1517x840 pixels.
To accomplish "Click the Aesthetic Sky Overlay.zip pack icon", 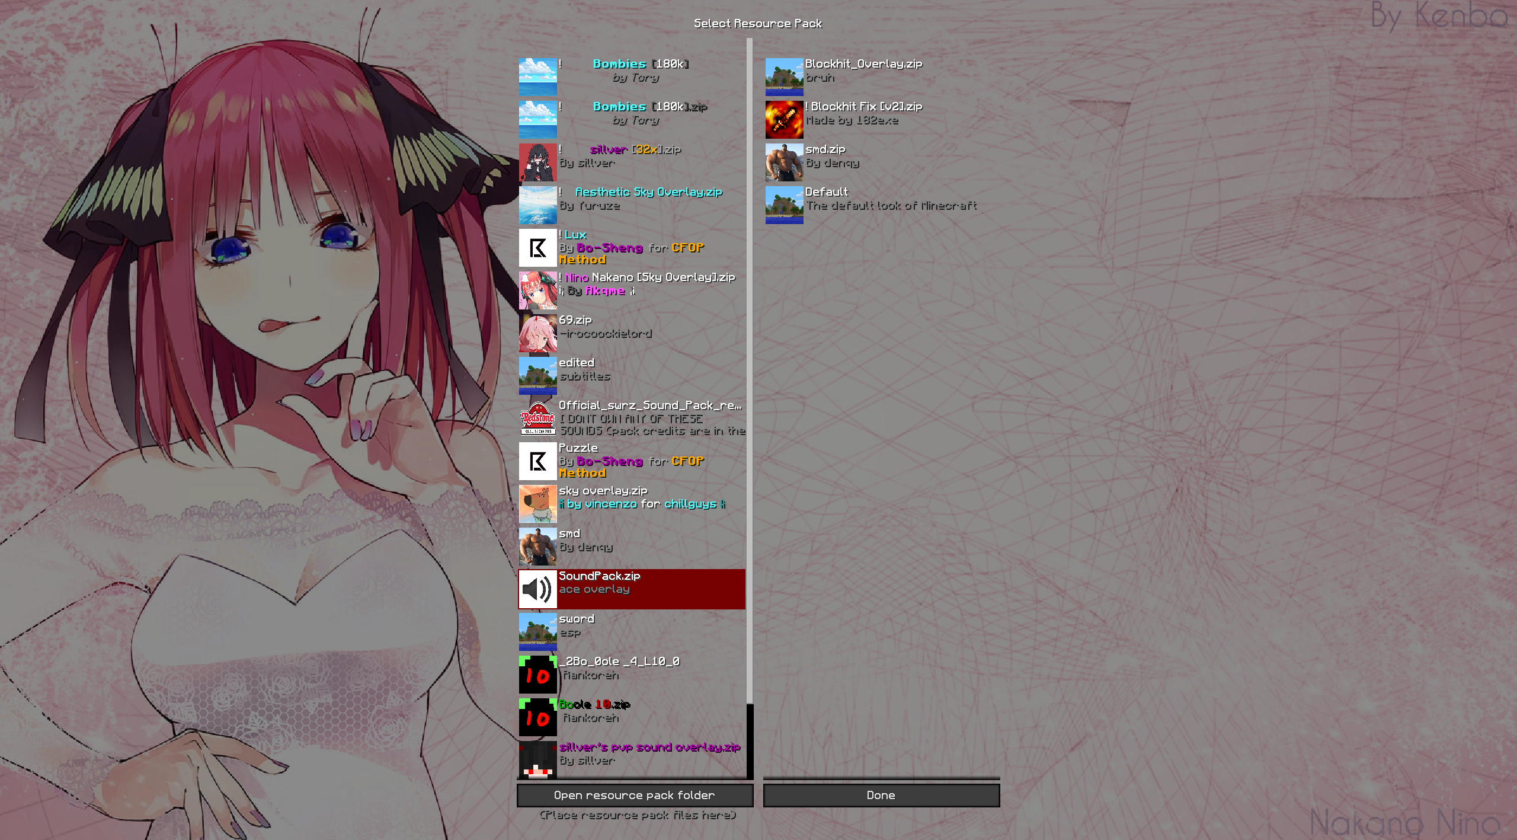I will [538, 205].
